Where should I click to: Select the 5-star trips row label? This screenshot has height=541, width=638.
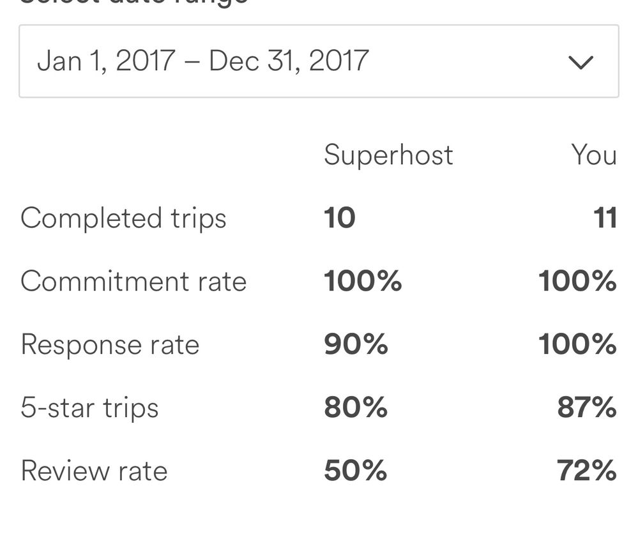(x=89, y=408)
